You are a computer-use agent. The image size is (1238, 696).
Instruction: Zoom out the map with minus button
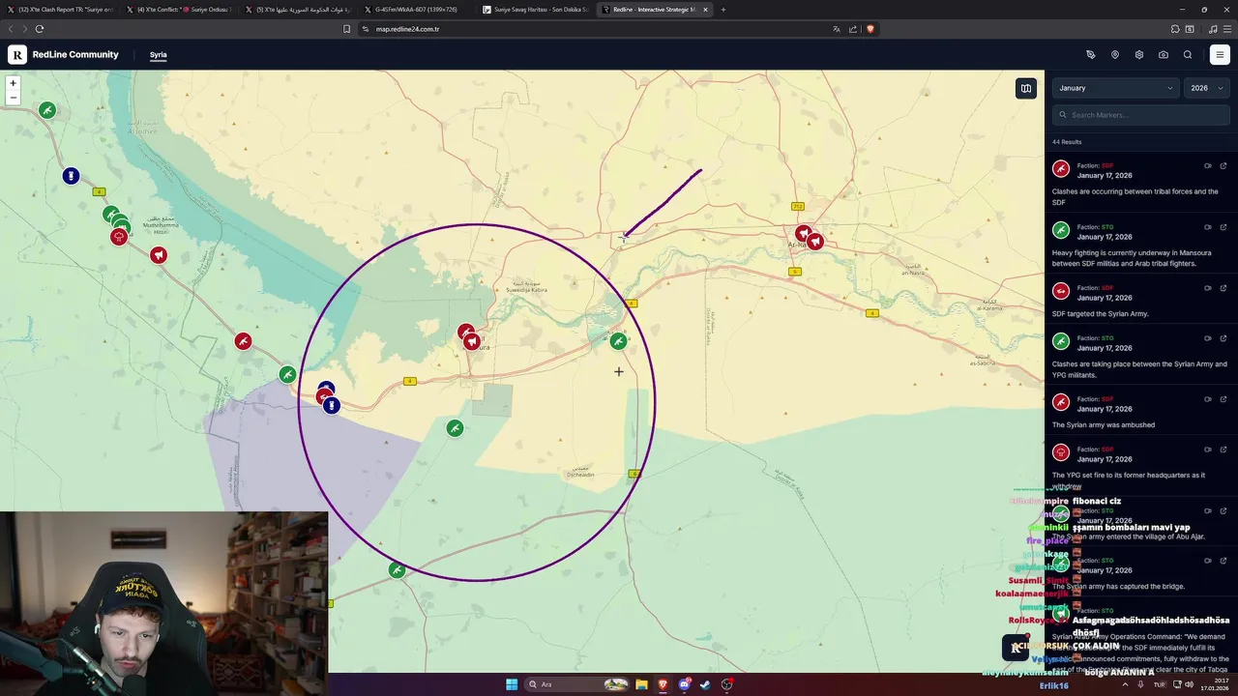(x=14, y=98)
